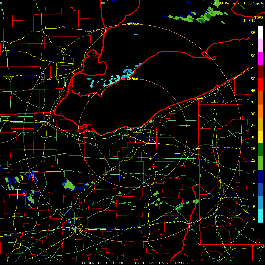The image size is (265, 265).
Task: Click the TH threshold label
Action: pos(253,230)
